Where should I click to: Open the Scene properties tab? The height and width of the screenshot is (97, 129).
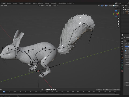pyautogui.click(x=122, y=49)
